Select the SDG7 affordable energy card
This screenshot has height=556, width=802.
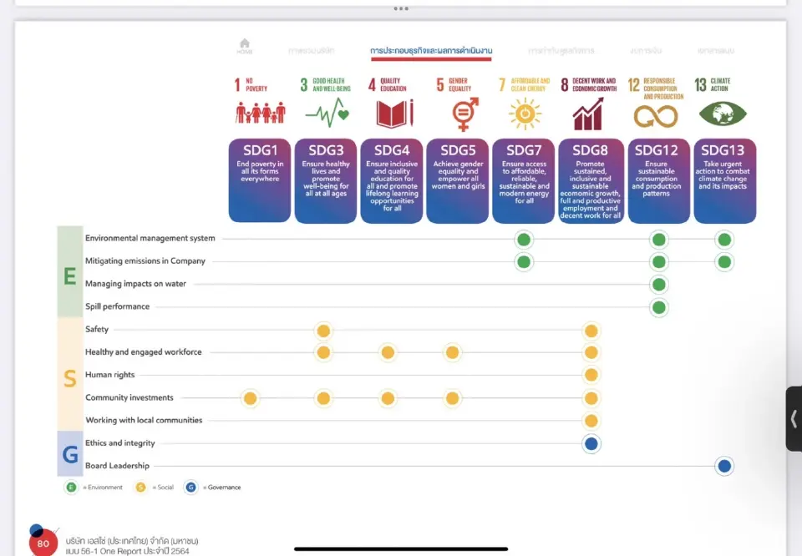point(524,180)
